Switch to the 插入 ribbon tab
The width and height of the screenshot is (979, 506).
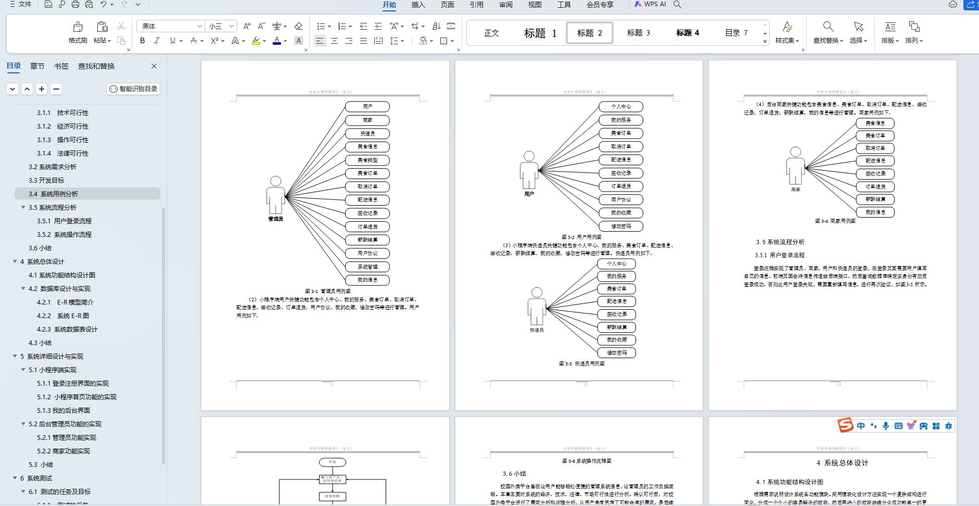418,5
